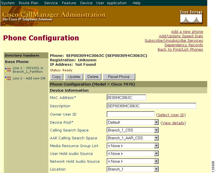This screenshot has height=173, width=215.
Task: Click the Reset Phone button
Action: [119, 77]
